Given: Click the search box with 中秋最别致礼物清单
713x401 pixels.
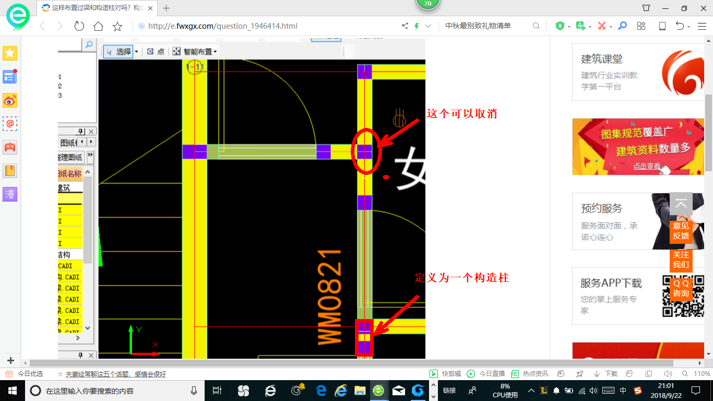Looking at the screenshot, I should click(485, 26).
